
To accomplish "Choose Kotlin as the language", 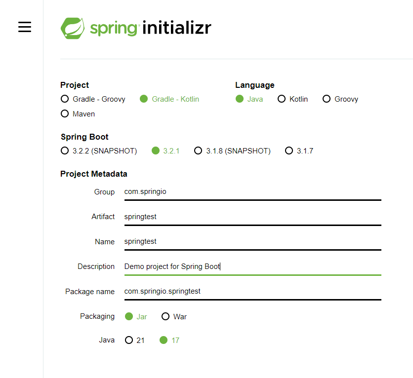I will coord(282,99).
